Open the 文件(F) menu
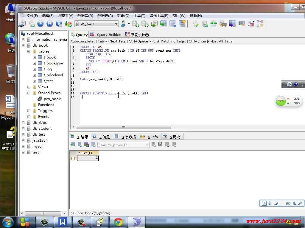This screenshot has width=305, height=228. (x=32, y=16)
